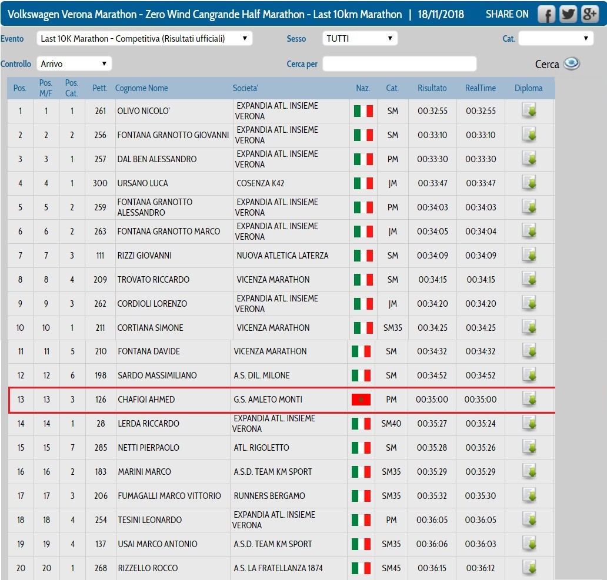607x580 pixels.
Task: Download diploma for FONTANA GRANOTTO MARCO
Action: click(529, 231)
